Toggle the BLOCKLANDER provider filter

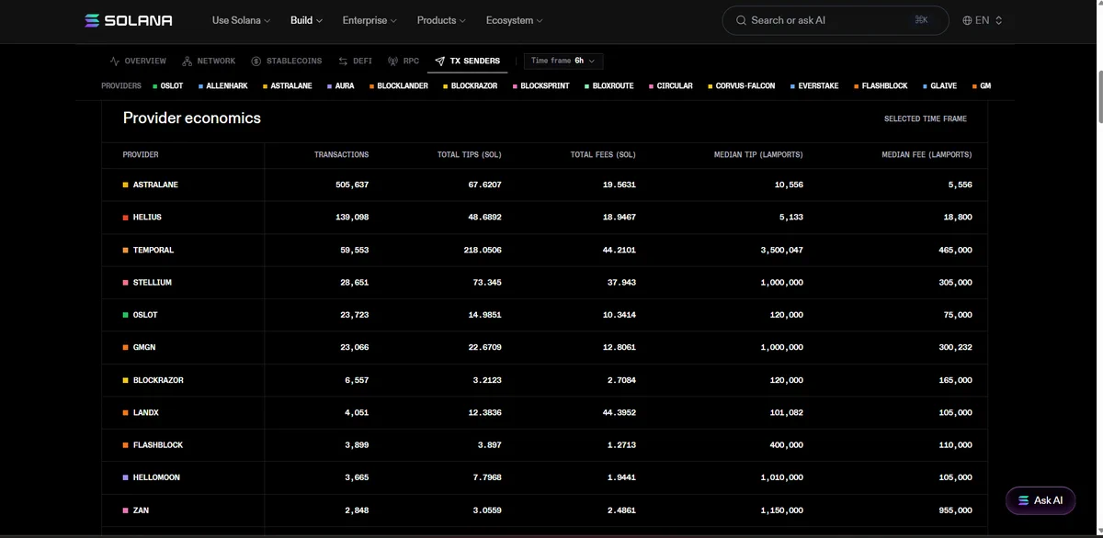[399, 85]
